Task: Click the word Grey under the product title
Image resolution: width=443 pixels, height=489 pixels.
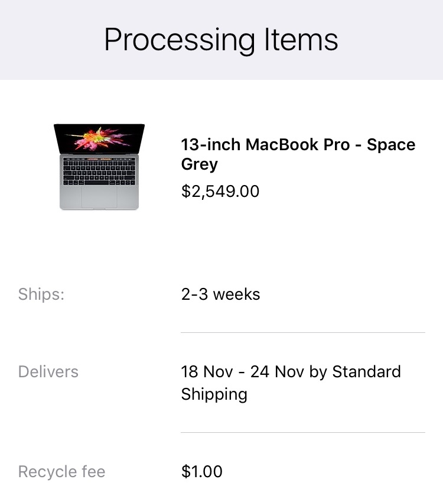Action: [x=200, y=164]
